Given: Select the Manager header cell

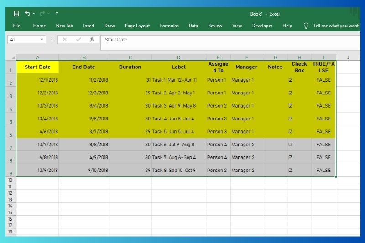Looking at the screenshot, I should pyautogui.click(x=246, y=67).
